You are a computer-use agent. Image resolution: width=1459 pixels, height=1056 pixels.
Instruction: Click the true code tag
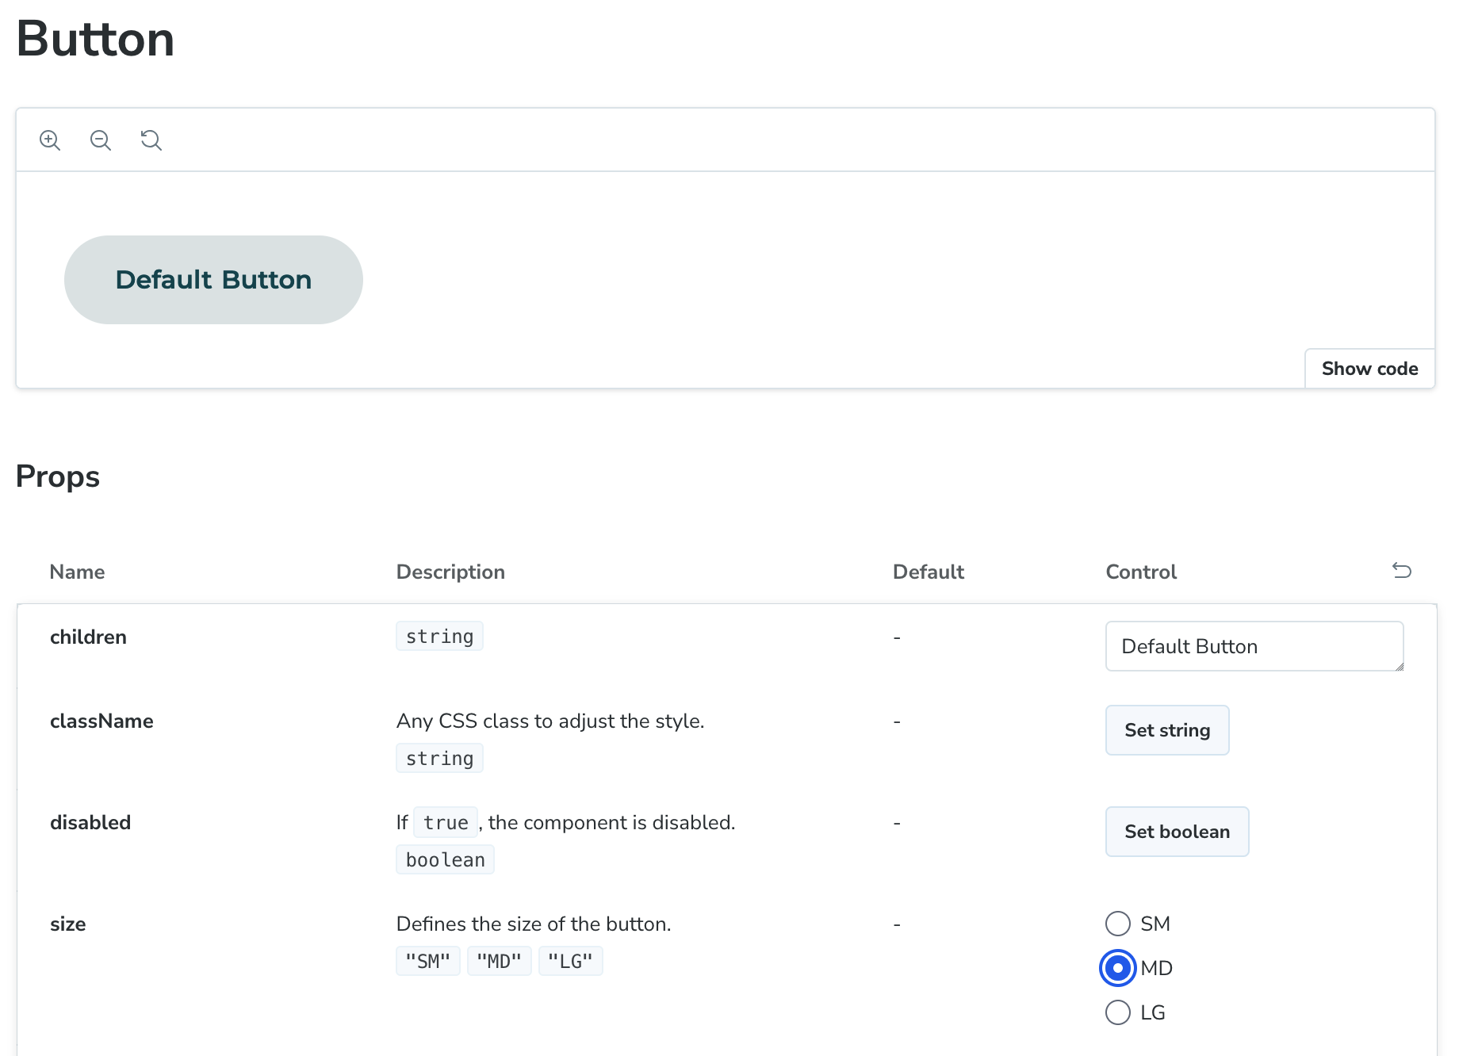click(446, 822)
